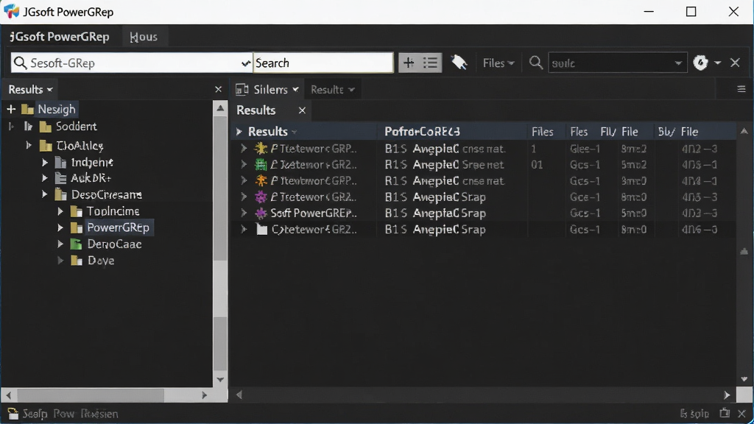Select the jGsoft PowerGRep tab
The height and width of the screenshot is (424, 754).
(59, 37)
